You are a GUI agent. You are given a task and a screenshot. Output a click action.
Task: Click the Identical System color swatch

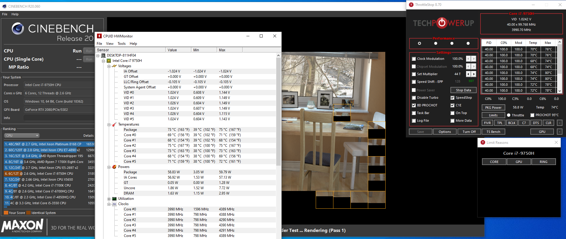coord(28,213)
